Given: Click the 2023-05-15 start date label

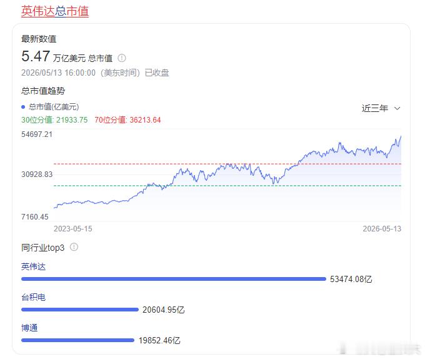Looking at the screenshot, I should [73, 229].
